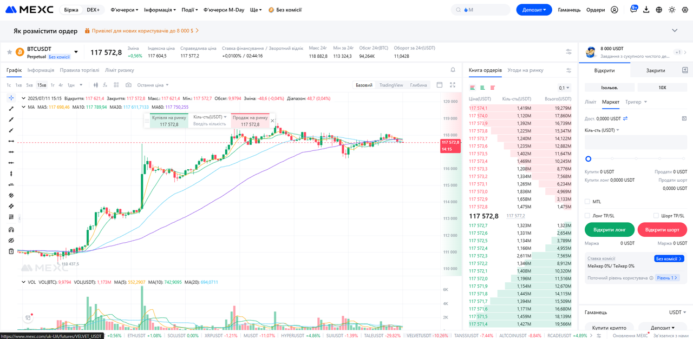The height and width of the screenshot is (339, 693).
Task: Click the chart layout window icon
Action: click(440, 85)
